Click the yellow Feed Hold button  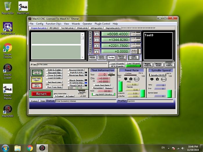coord(37,79)
